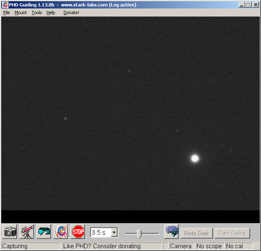Open the Tools menu

pyautogui.click(x=37, y=13)
